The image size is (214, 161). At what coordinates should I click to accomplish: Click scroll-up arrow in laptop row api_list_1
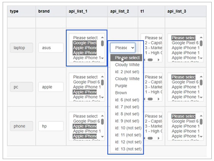(102, 38)
